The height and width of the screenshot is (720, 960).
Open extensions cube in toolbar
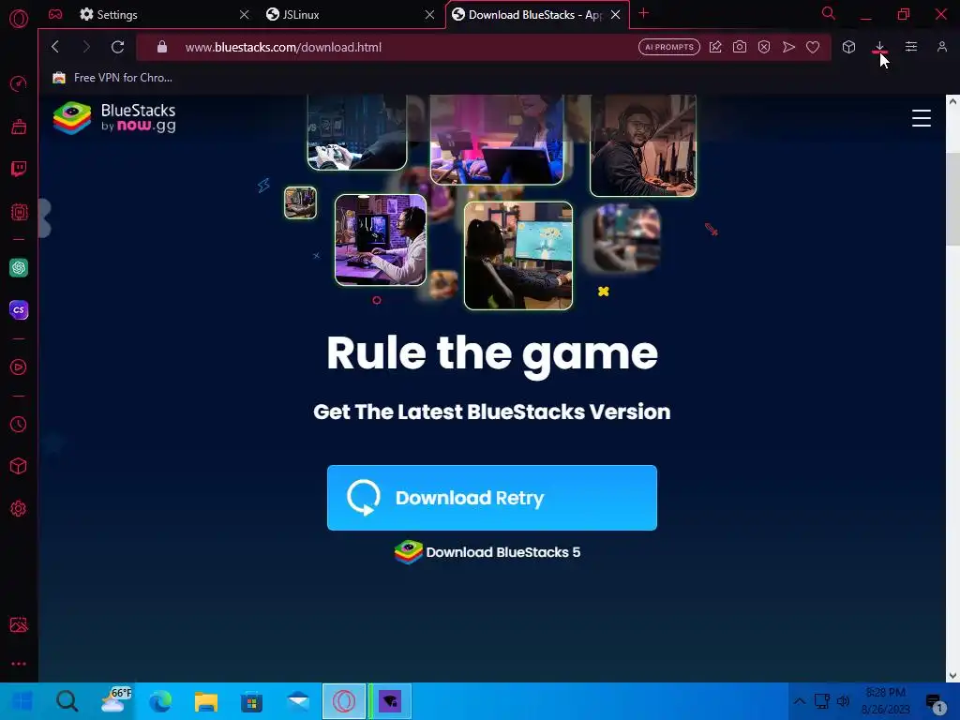click(x=848, y=47)
